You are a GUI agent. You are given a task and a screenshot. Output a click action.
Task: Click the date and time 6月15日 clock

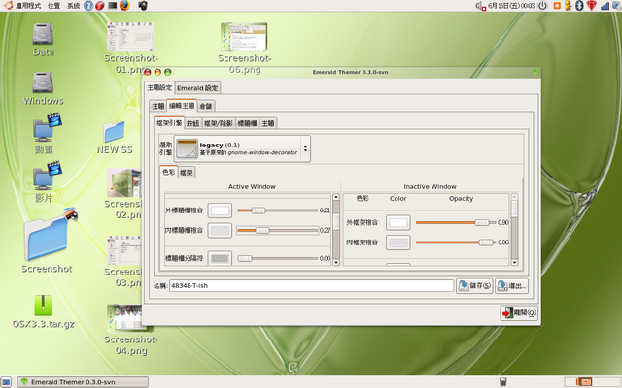(x=511, y=6)
